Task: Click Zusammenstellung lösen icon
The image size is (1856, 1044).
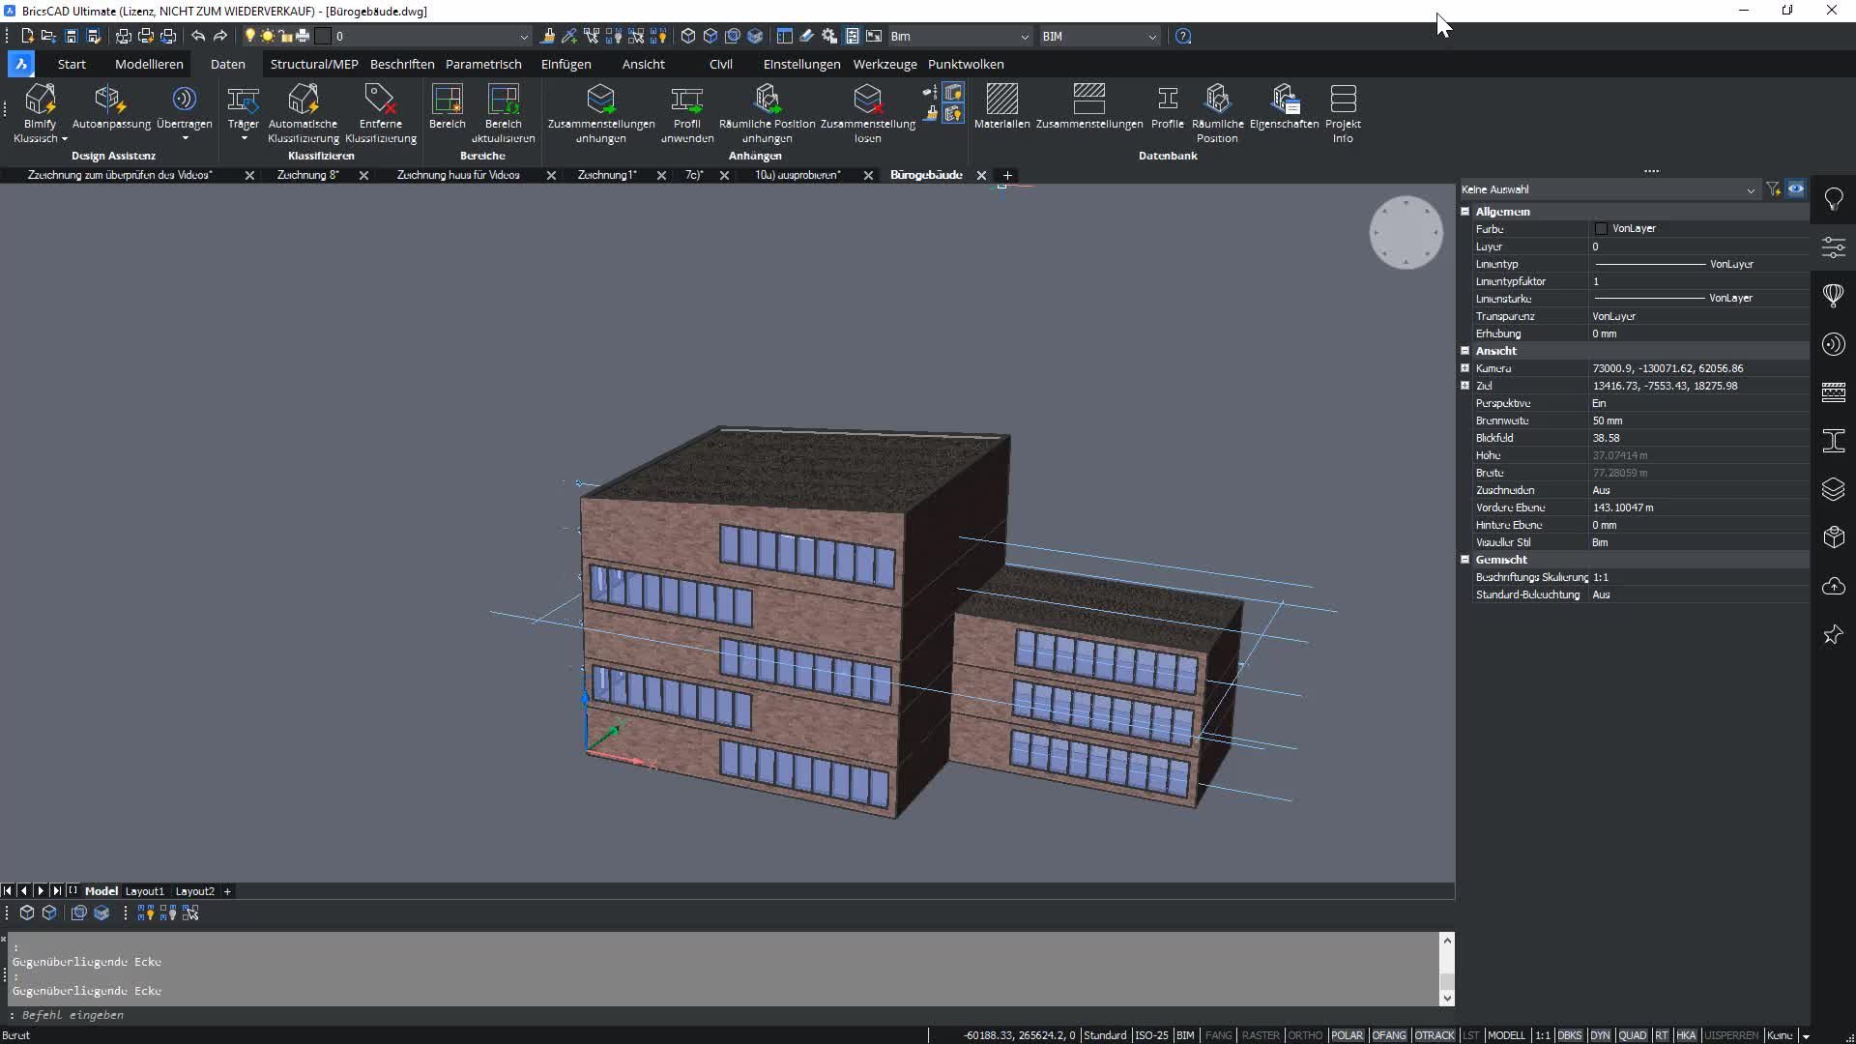Action: [x=867, y=113]
